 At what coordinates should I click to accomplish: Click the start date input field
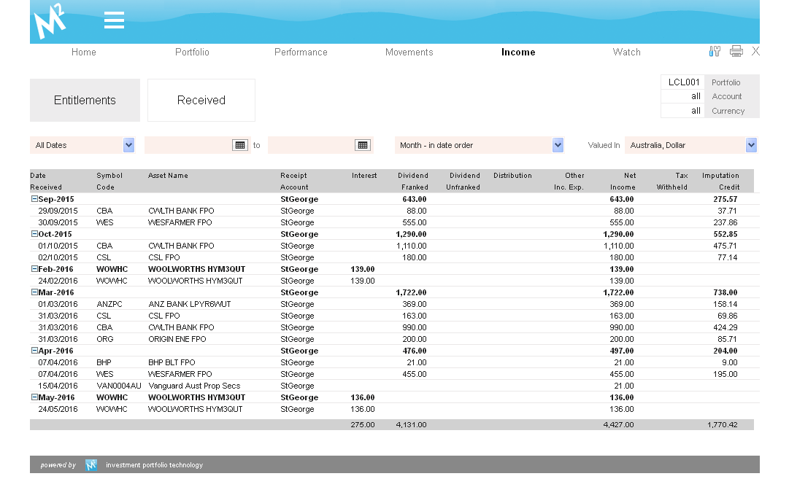(x=188, y=145)
